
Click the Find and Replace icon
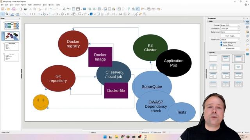coord(64,9)
